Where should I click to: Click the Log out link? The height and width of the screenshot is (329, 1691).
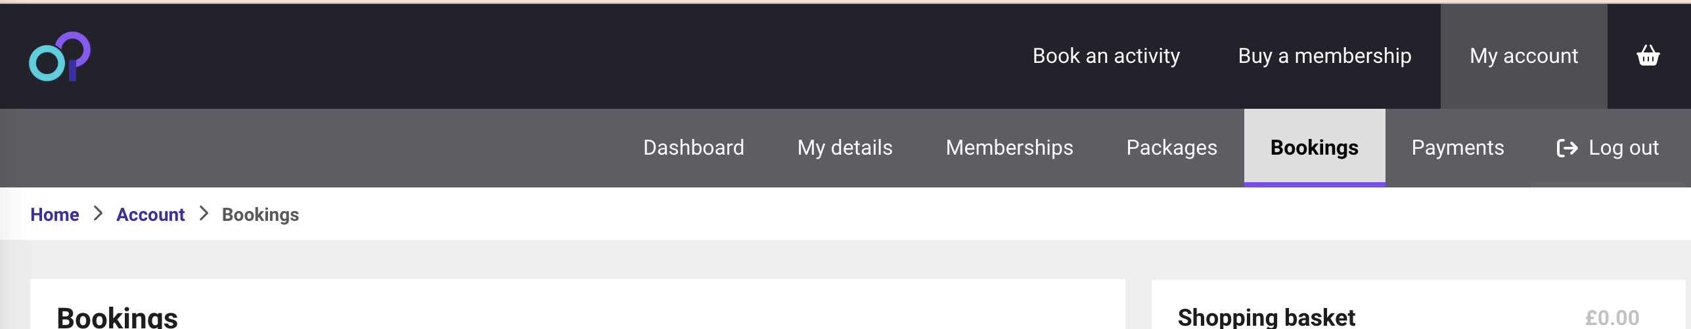1607,147
